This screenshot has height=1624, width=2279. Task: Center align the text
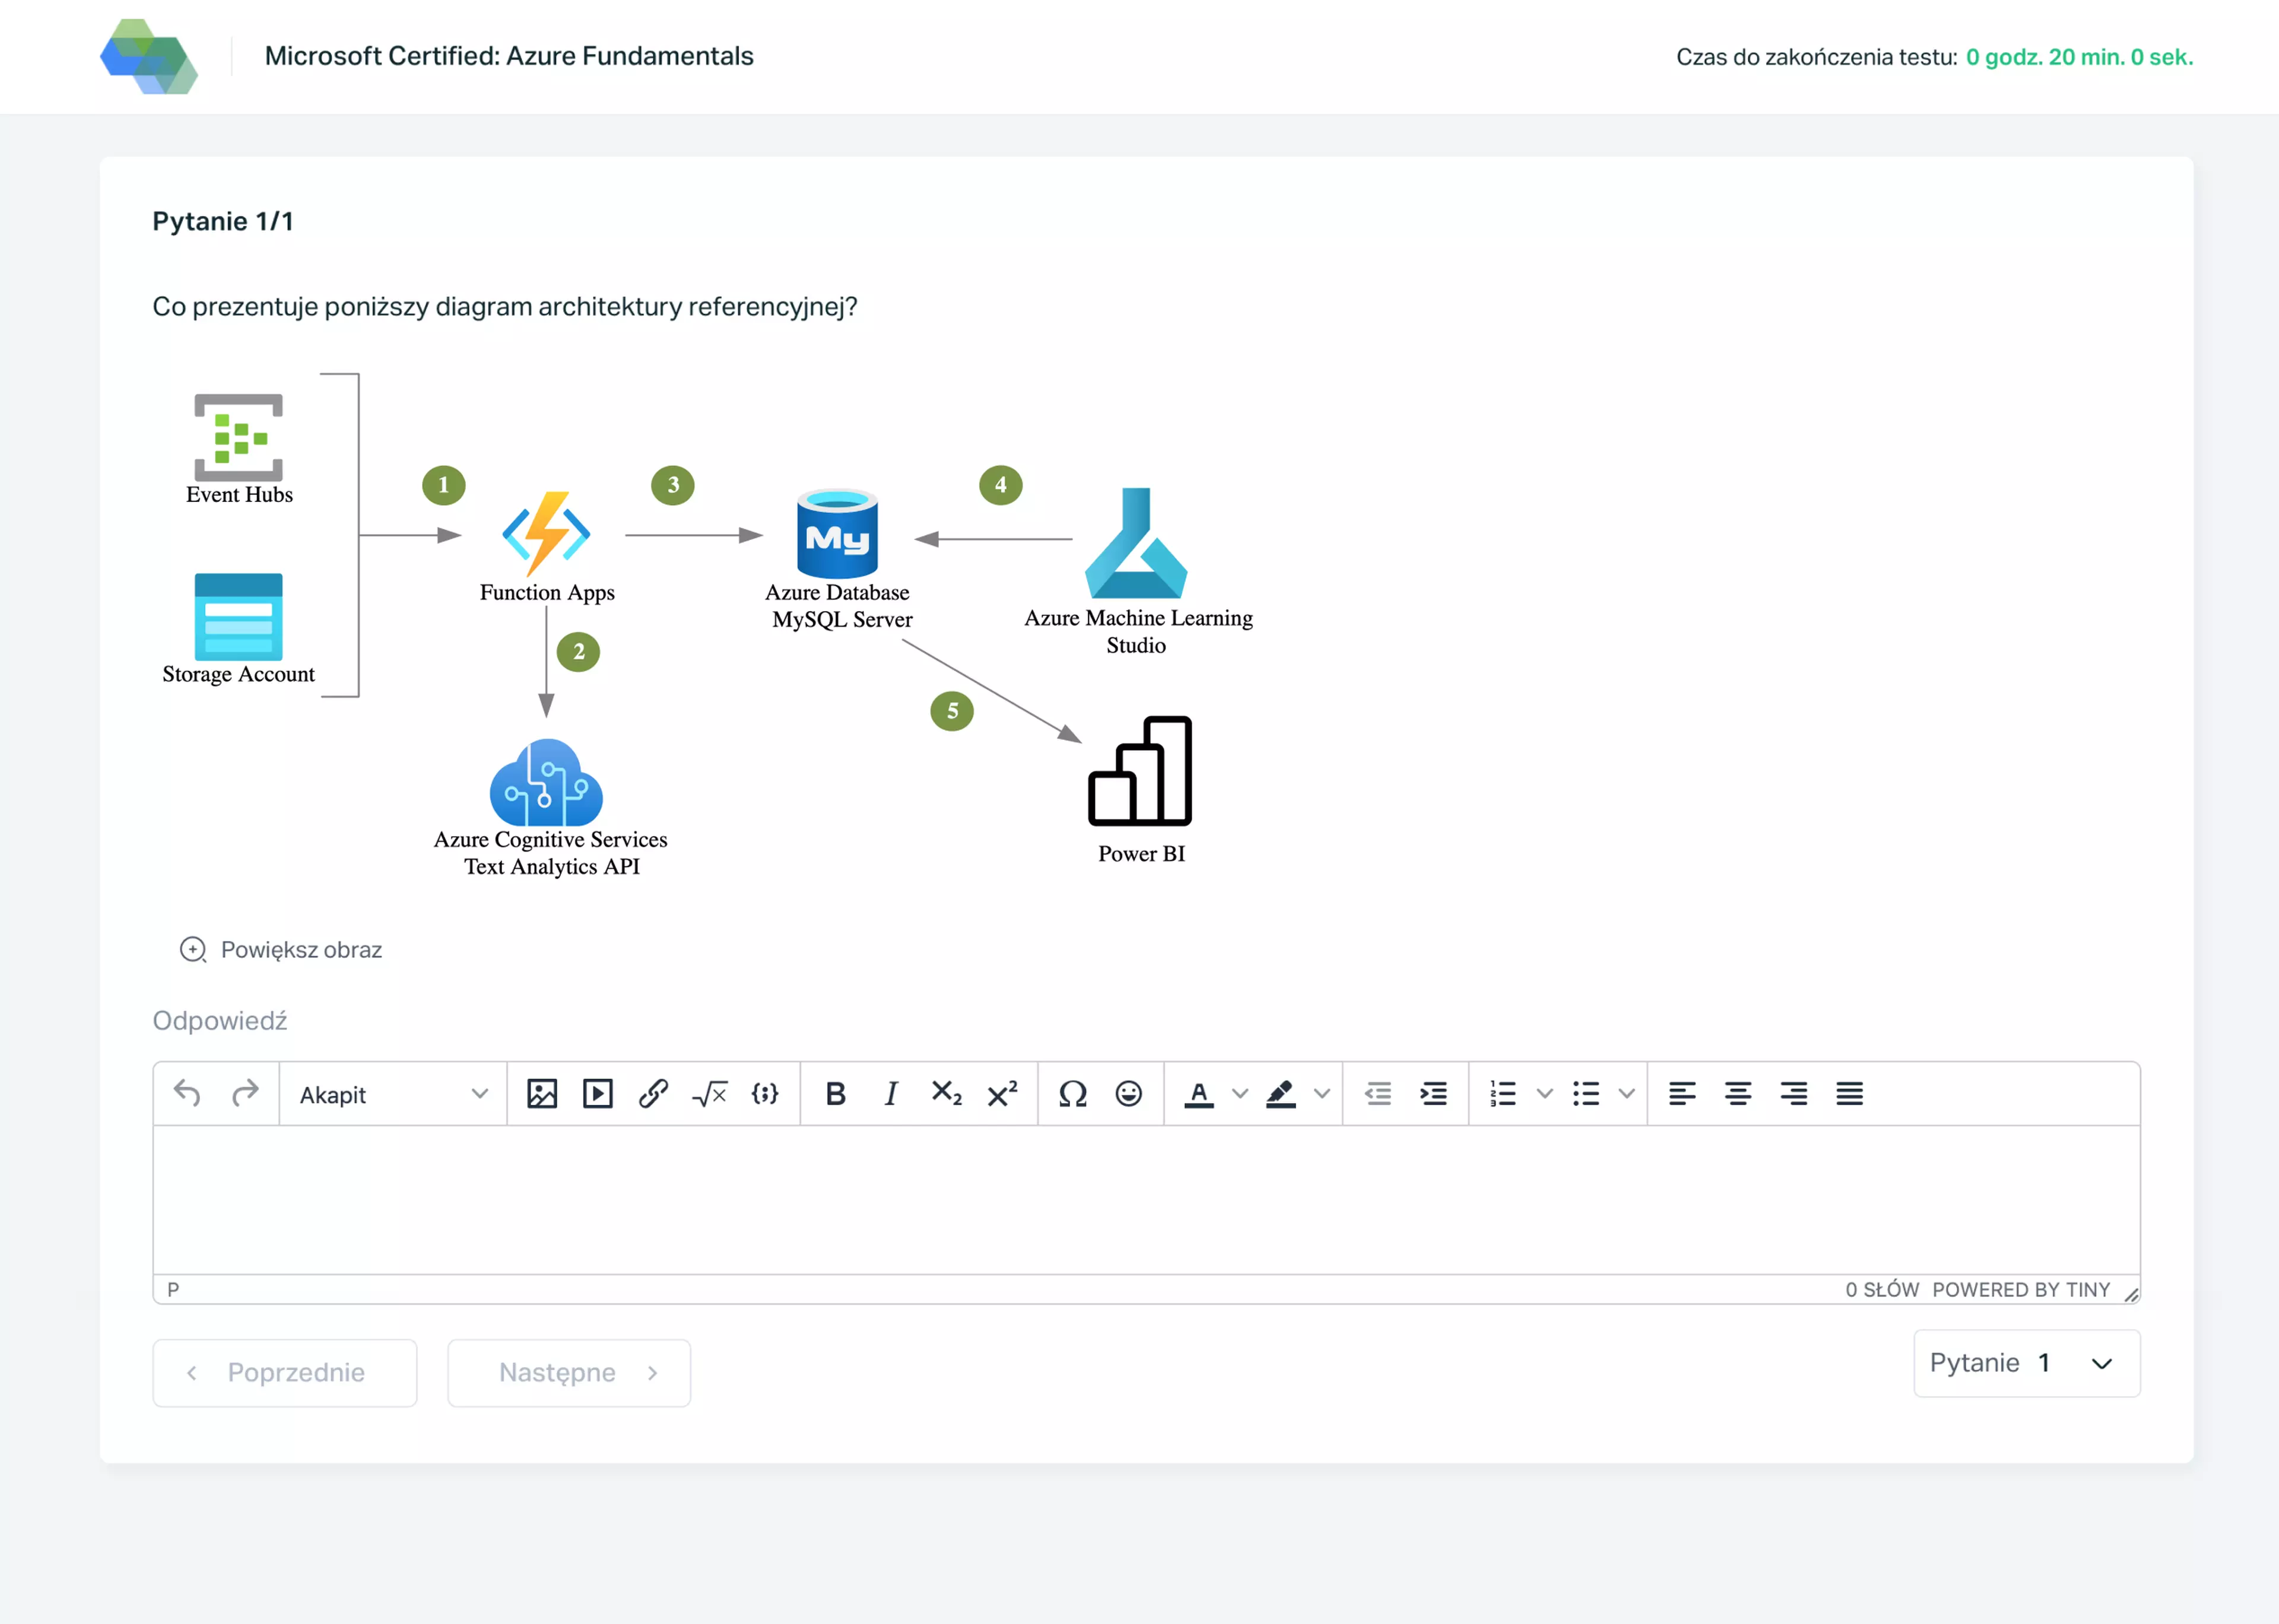[x=1738, y=1094]
